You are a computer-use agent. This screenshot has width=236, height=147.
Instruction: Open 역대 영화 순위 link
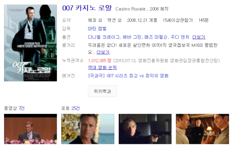point(102,67)
